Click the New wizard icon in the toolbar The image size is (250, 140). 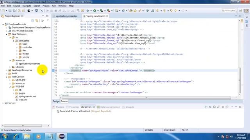tap(3, 10)
